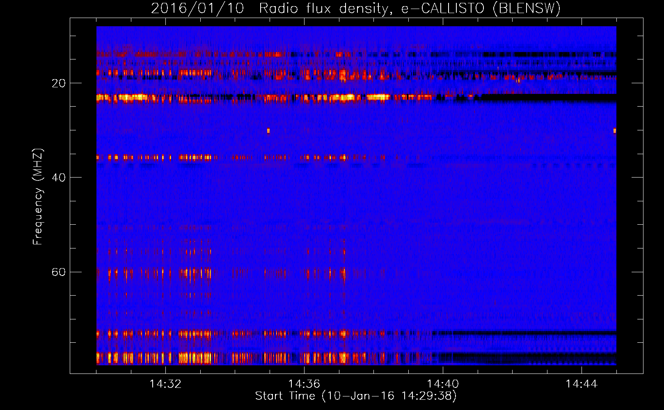Click the plot title "2016/01/10 Radio flux density, e-CALLISTO (BLENSW)"
The image size is (664, 410).
(356, 9)
